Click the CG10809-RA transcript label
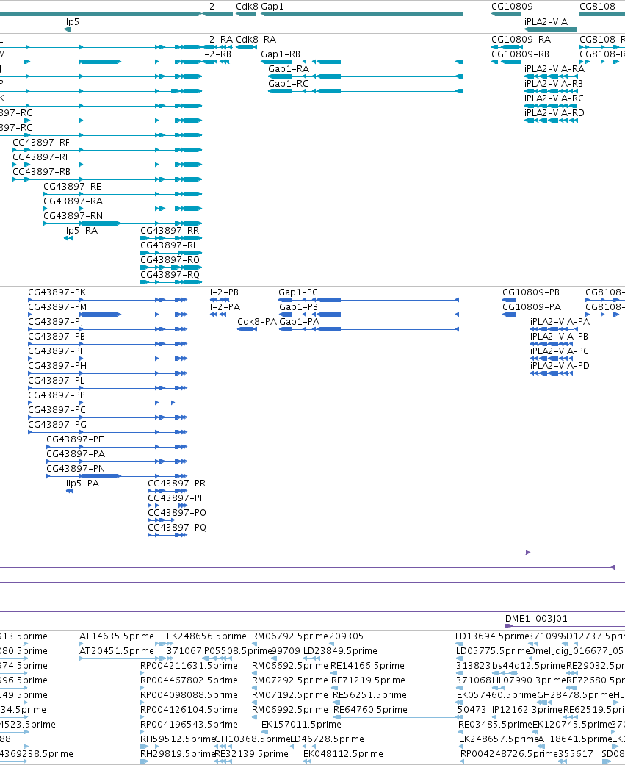625x765 pixels. click(x=521, y=40)
